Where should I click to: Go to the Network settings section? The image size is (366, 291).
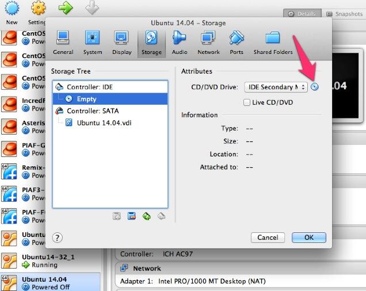208,43
